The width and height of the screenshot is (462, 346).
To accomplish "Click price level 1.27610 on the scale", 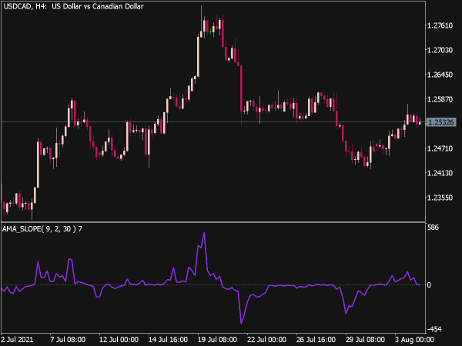I will (440, 25).
